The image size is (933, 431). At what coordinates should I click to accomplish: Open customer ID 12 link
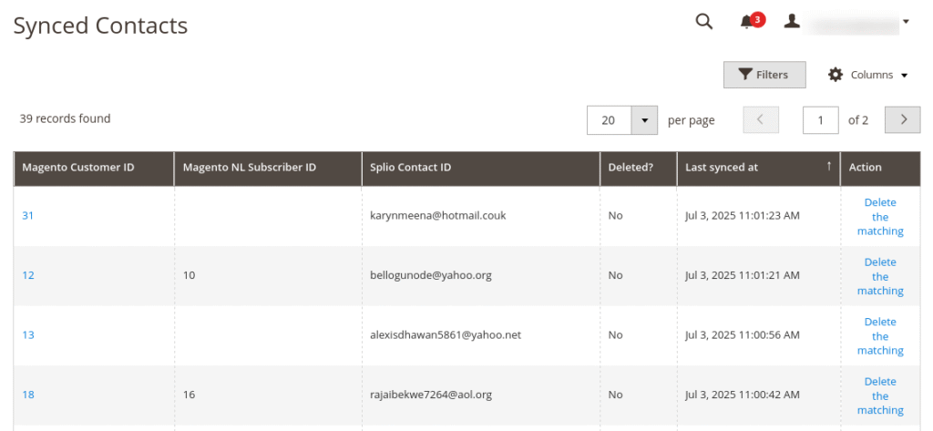click(28, 275)
